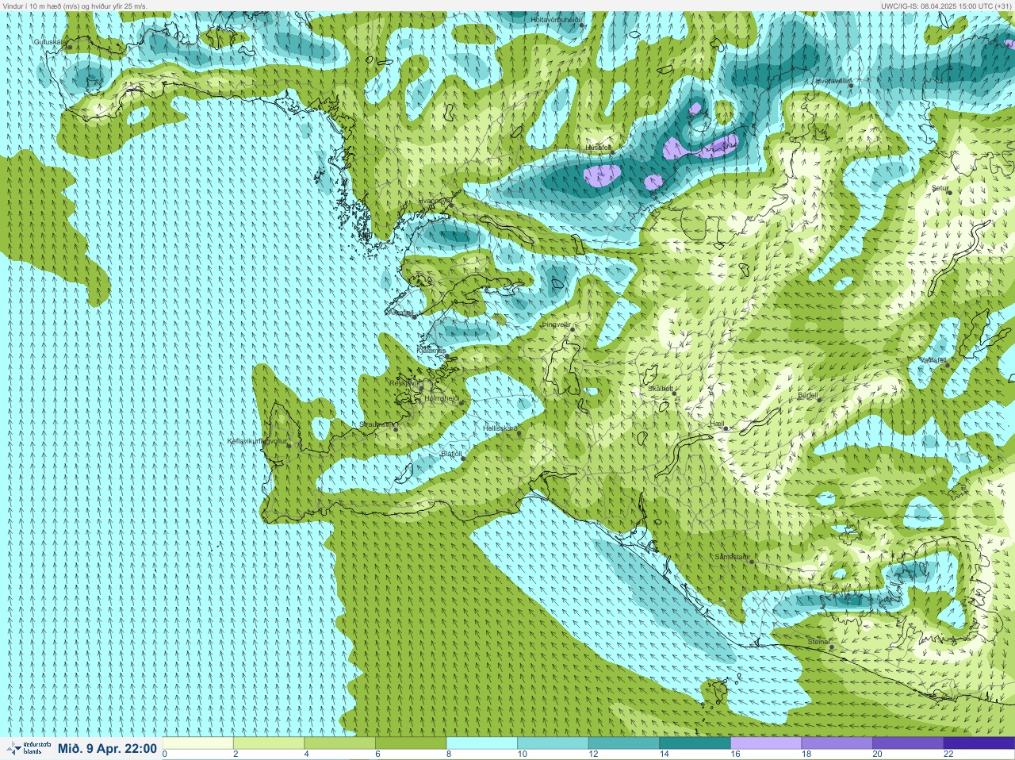Viewport: 1015px width, 760px height.
Task: Click the Sámsstaðir station label
Action: (733, 558)
